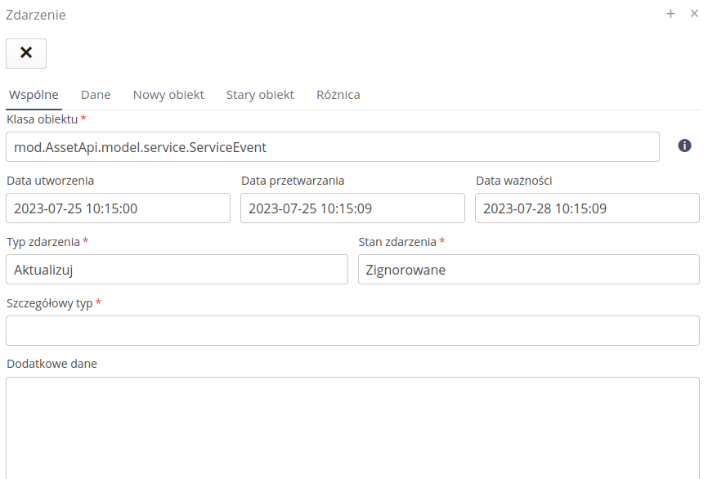Click the X button below the Zdarzenie title

coord(26,53)
